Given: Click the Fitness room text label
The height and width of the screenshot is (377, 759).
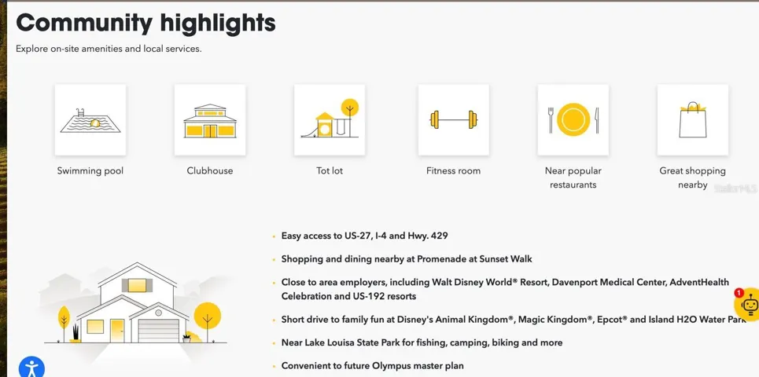Looking at the screenshot, I should 453,170.
